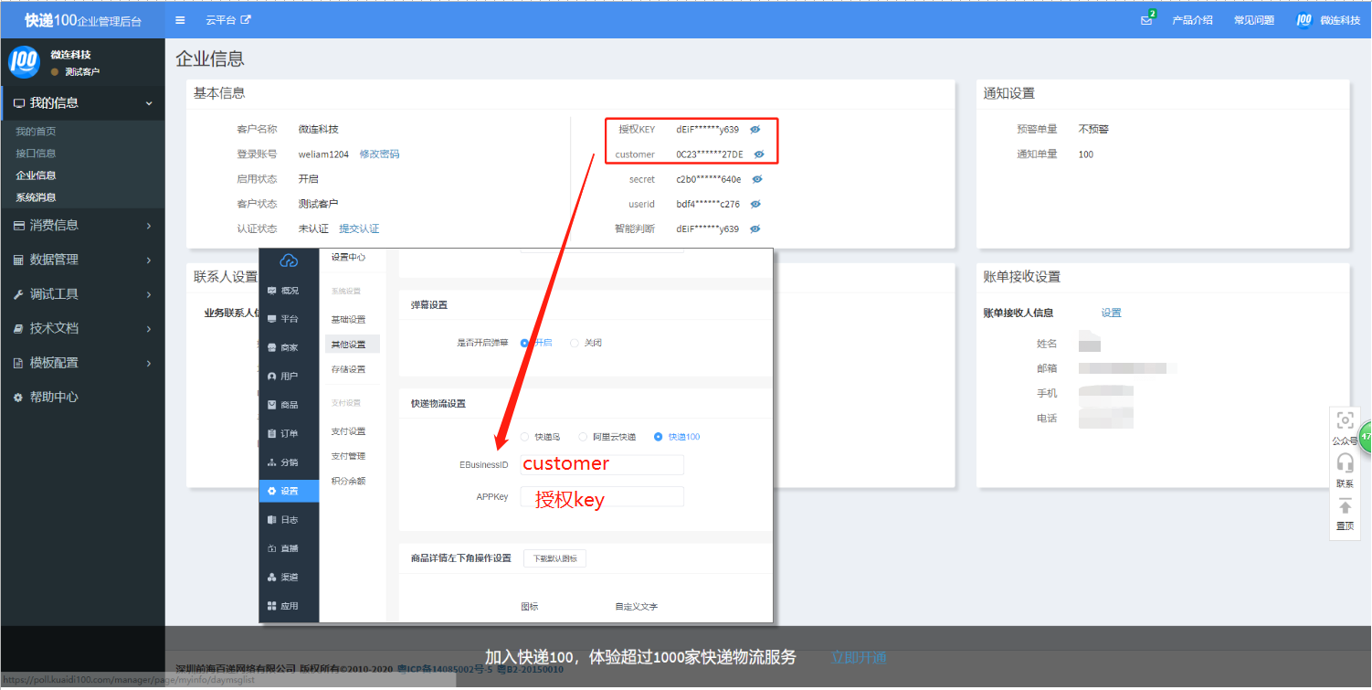Click the 测试客户 value beside 客户状态
The image size is (1372, 690).
[x=319, y=204]
